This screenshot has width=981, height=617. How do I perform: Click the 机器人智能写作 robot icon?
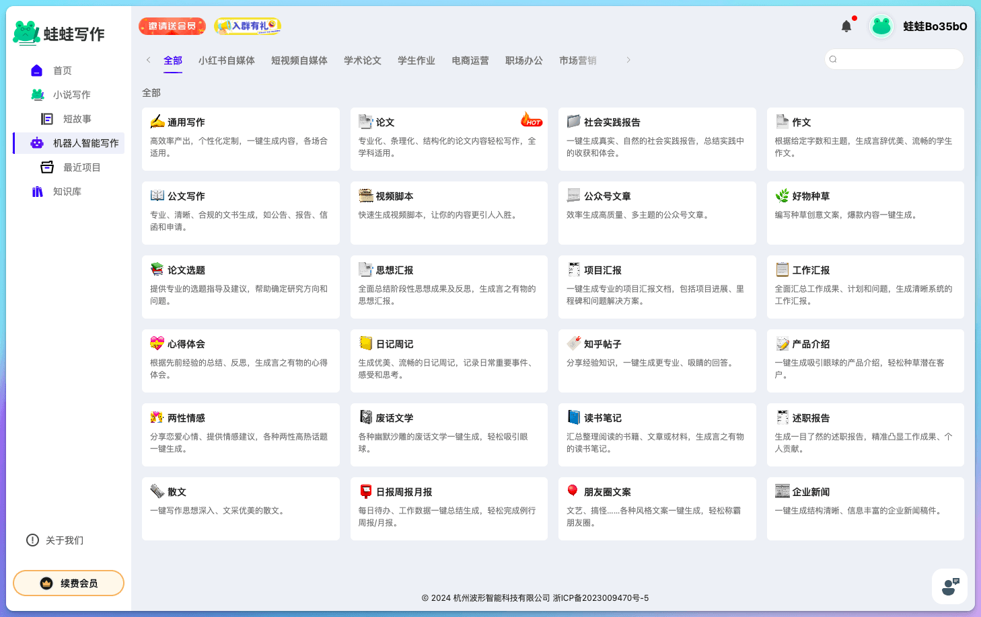tap(37, 143)
